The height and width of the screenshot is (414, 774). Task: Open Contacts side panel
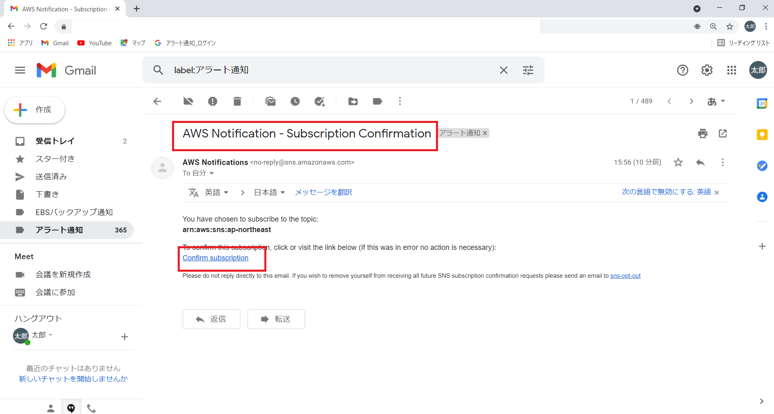click(x=762, y=197)
